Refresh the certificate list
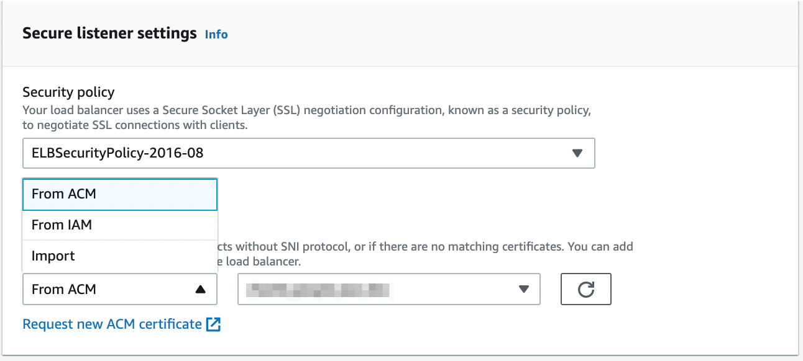 click(586, 289)
